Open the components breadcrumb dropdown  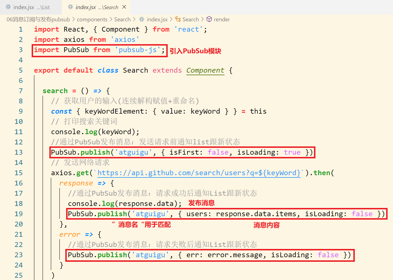coord(92,19)
